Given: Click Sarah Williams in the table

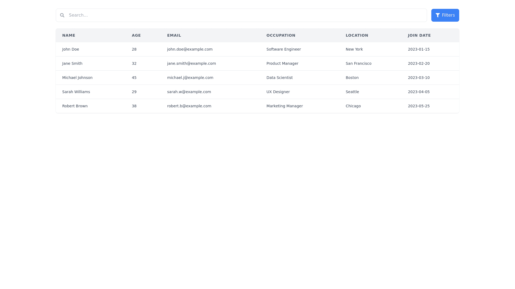Looking at the screenshot, I should click(76, 92).
